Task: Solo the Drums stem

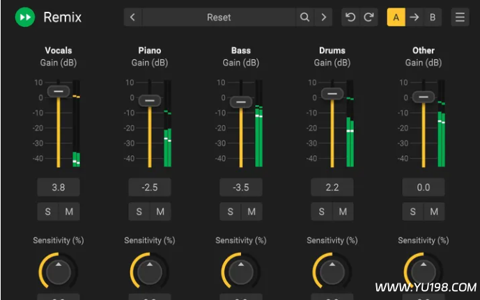Action: click(321, 212)
